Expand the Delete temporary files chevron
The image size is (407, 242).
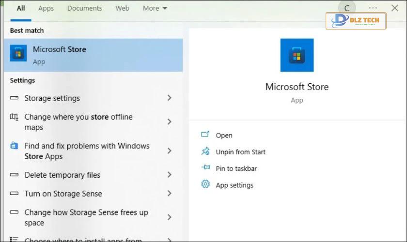[x=170, y=175]
